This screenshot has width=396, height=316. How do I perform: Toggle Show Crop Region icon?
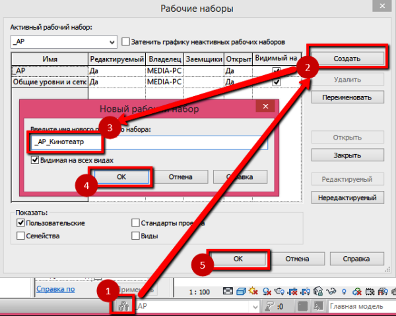coord(306,292)
